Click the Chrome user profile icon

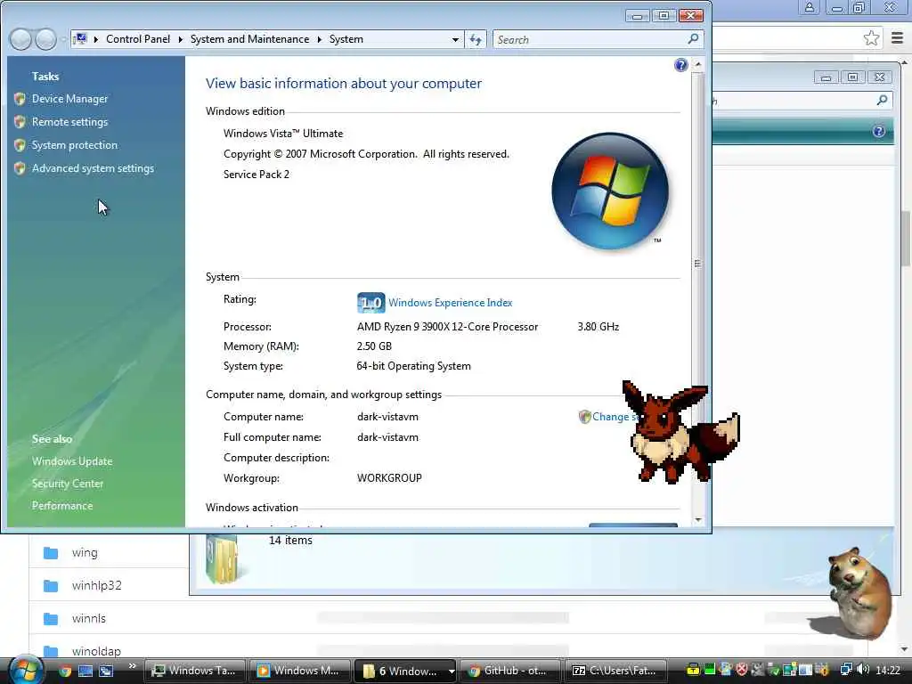click(809, 7)
